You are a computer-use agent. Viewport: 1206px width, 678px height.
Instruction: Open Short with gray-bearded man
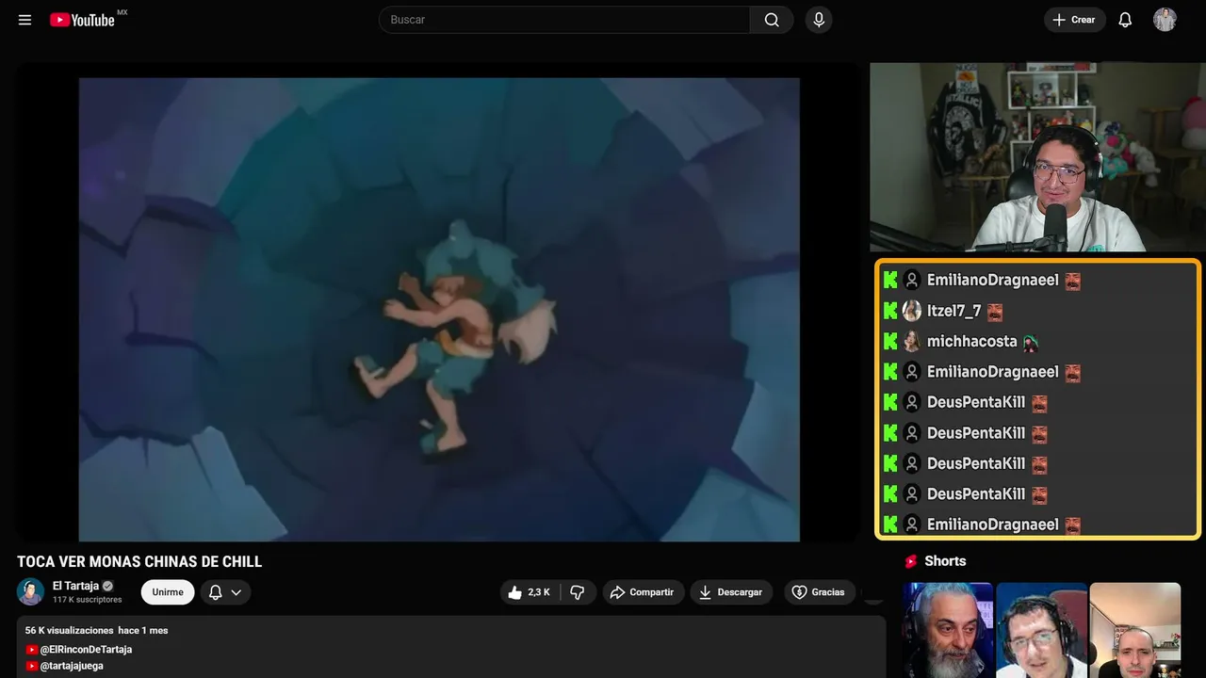(948, 630)
